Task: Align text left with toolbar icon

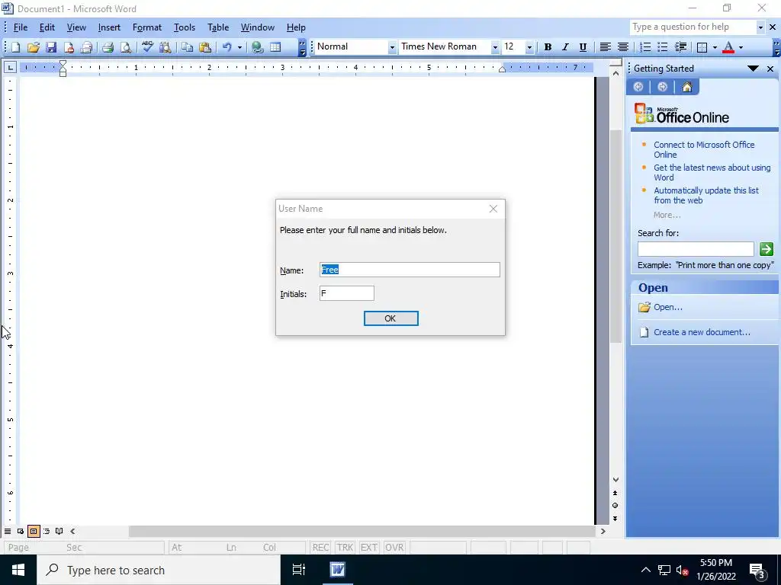Action: pos(605,46)
